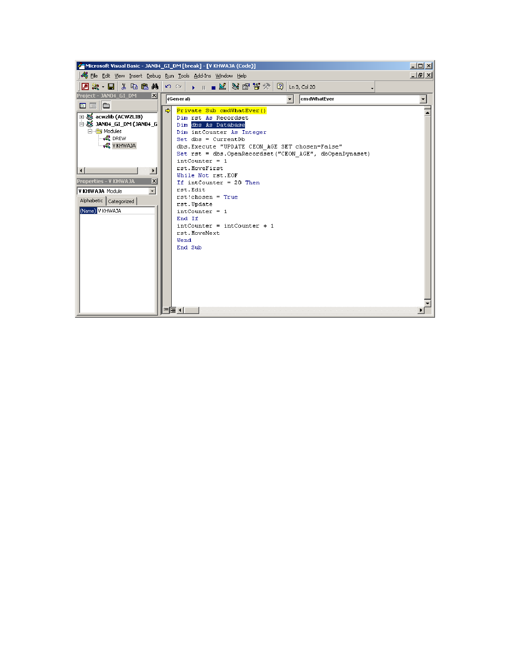Open Properties Window toolbar icon

tap(246, 87)
